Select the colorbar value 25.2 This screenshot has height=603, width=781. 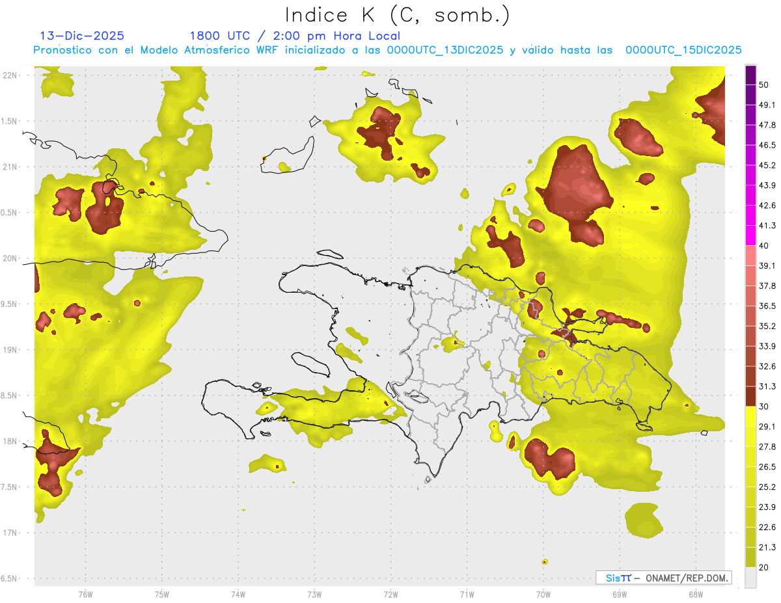pos(767,487)
